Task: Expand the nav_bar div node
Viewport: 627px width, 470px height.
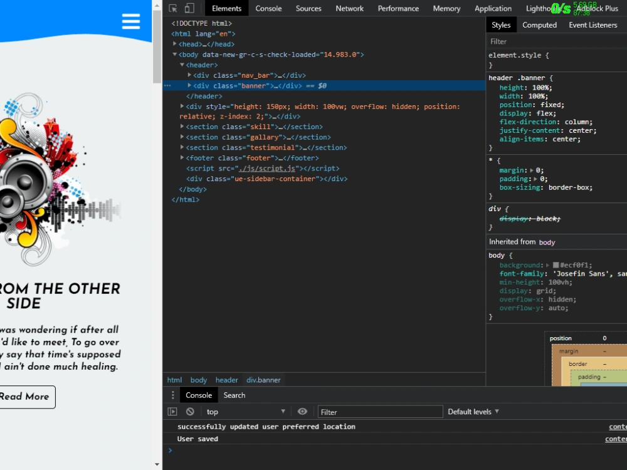Action: 189,75
